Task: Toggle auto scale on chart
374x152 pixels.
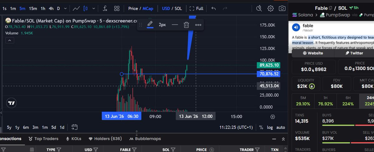Action: [281, 127]
